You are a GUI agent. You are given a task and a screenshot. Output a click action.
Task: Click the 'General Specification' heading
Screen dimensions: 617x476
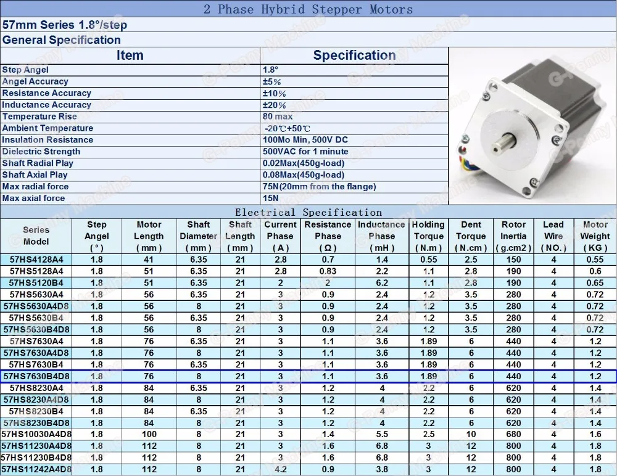coord(61,39)
